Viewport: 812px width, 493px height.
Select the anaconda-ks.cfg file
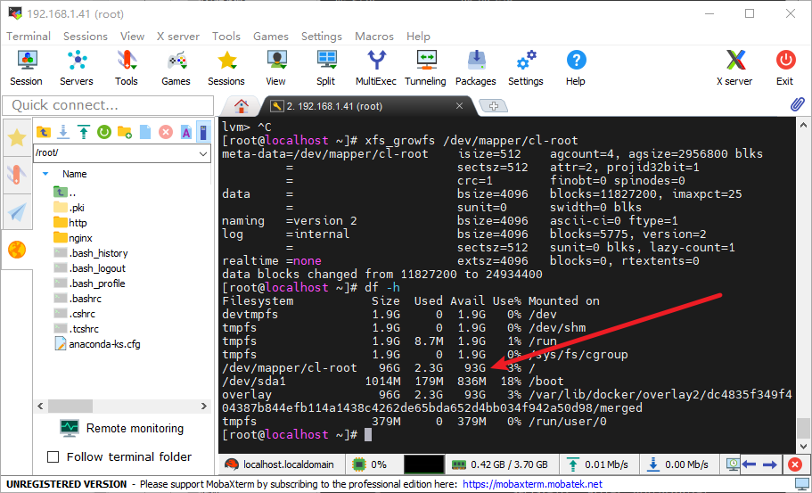tap(97, 344)
